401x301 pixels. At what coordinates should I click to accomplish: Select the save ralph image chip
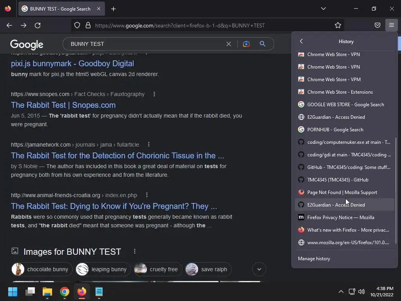[x=208, y=269]
